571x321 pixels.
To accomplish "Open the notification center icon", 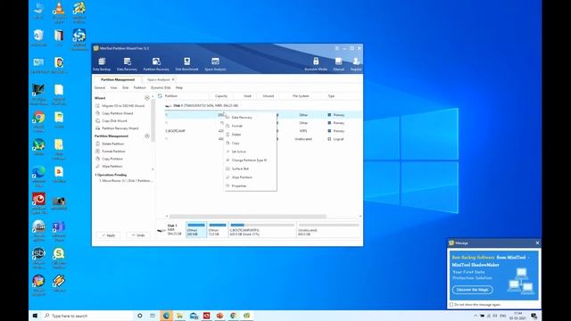I will 534,316.
